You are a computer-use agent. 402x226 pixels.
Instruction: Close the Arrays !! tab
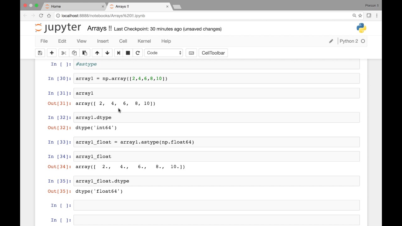click(x=167, y=6)
